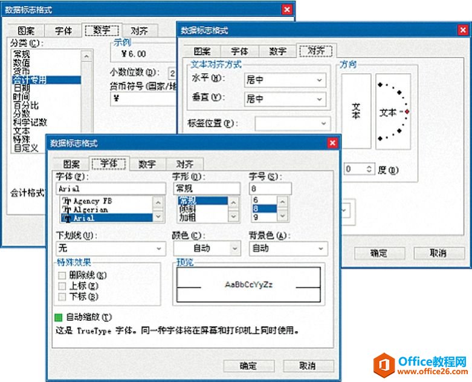Click 取消 in the alignment dialog
The height and width of the screenshot is (382, 472).
click(438, 253)
